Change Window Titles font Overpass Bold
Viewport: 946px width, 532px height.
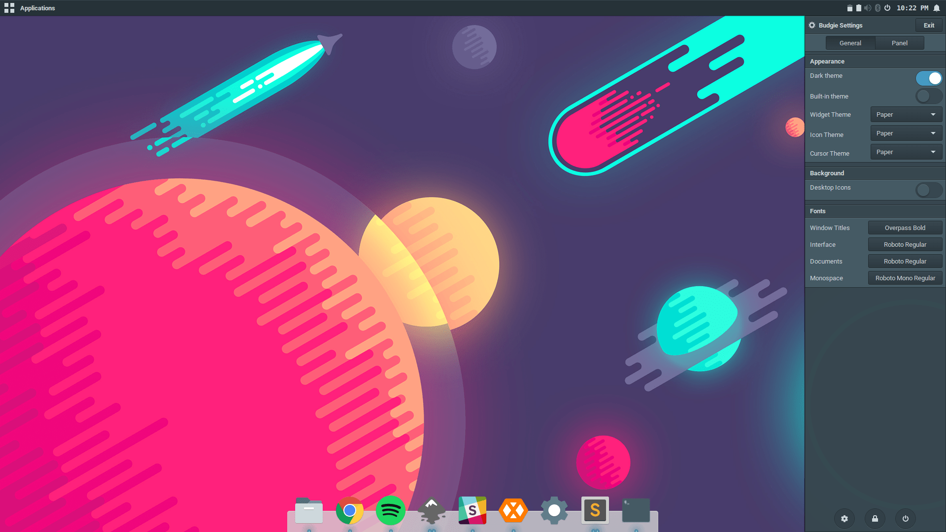905,228
